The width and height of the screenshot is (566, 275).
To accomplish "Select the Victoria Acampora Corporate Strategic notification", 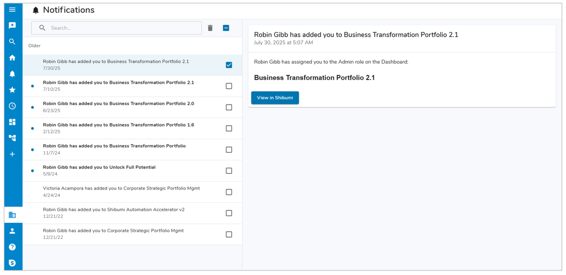I will click(x=229, y=192).
